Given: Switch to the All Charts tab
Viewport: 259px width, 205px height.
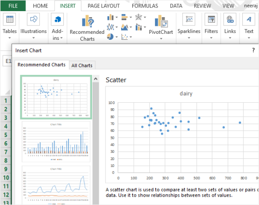Looking at the screenshot, I should coord(82,65).
